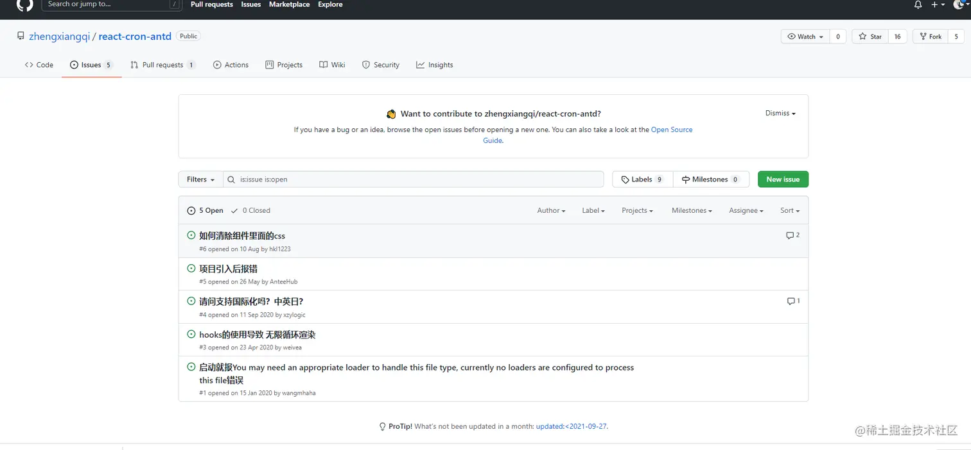Click the search magnifier icon in filter box
The height and width of the screenshot is (450, 971).
(x=232, y=180)
